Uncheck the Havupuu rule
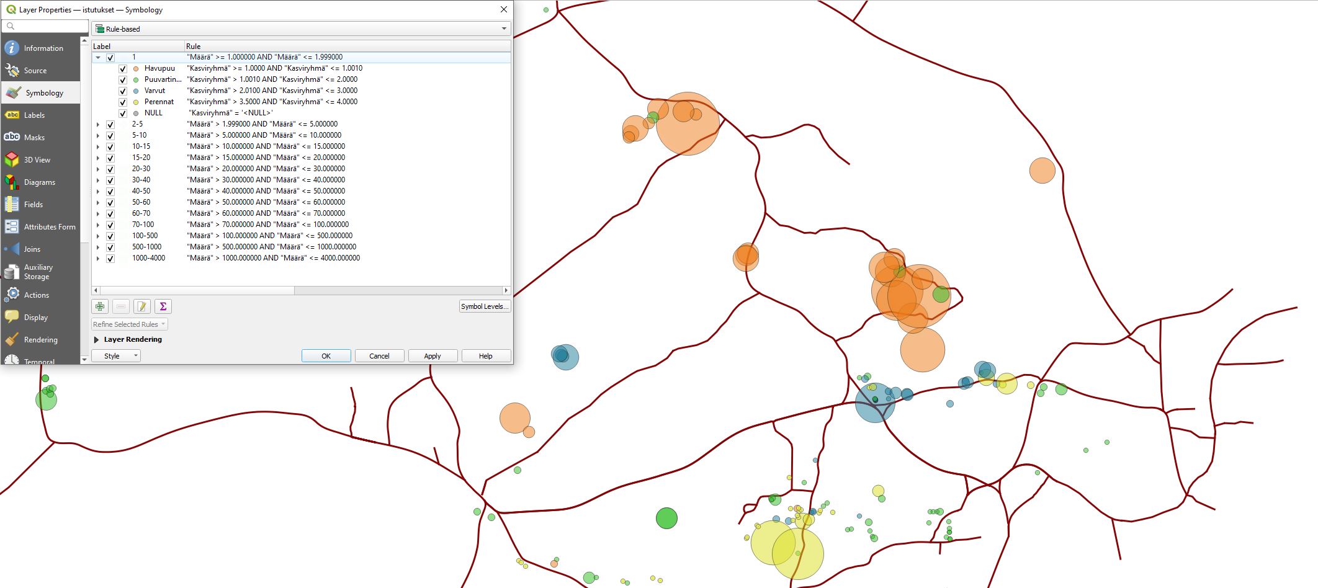 [123, 68]
